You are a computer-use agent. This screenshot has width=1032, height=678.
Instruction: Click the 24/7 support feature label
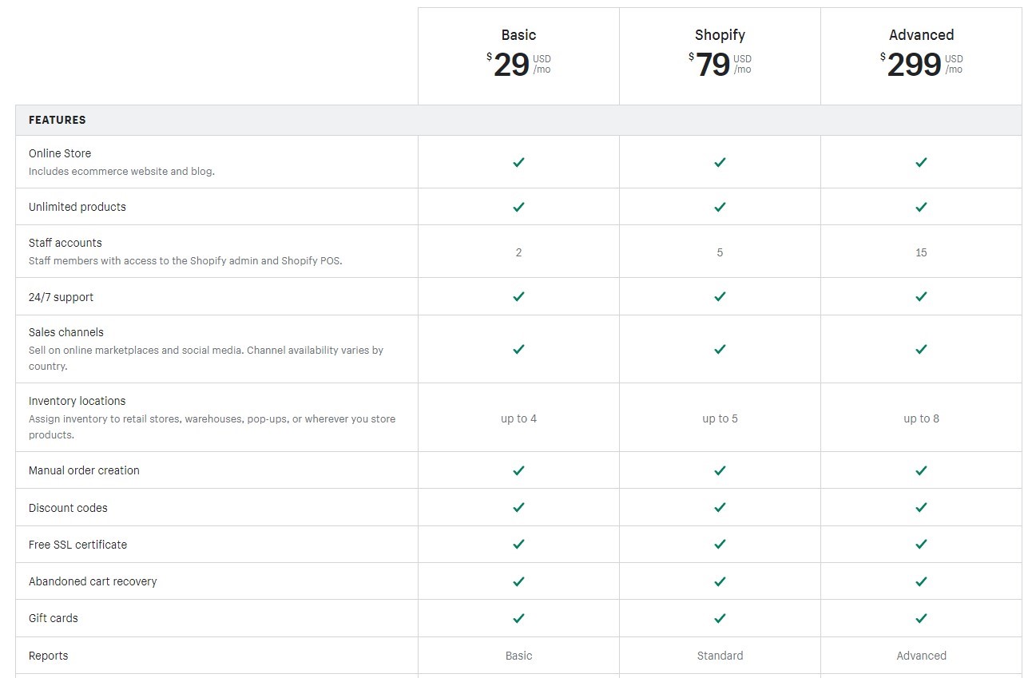[61, 297]
